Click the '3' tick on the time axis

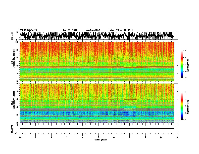67,137
